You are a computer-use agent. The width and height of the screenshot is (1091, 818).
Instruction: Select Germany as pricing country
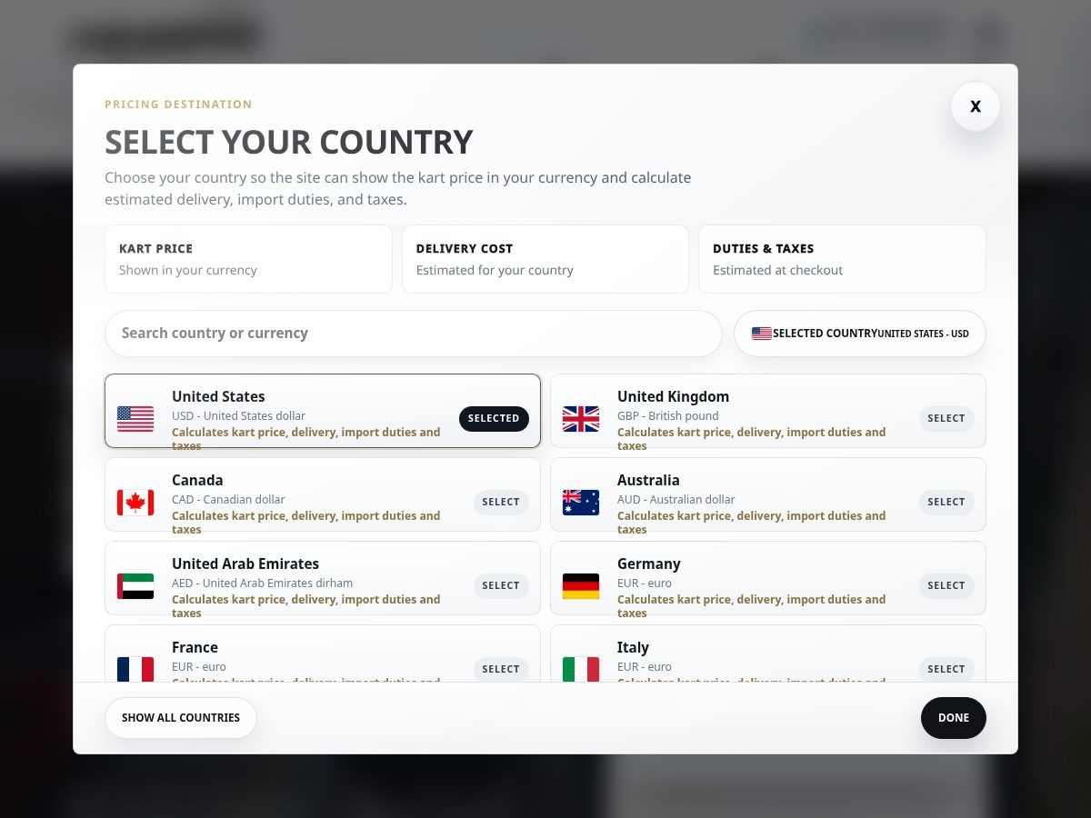[x=946, y=586]
